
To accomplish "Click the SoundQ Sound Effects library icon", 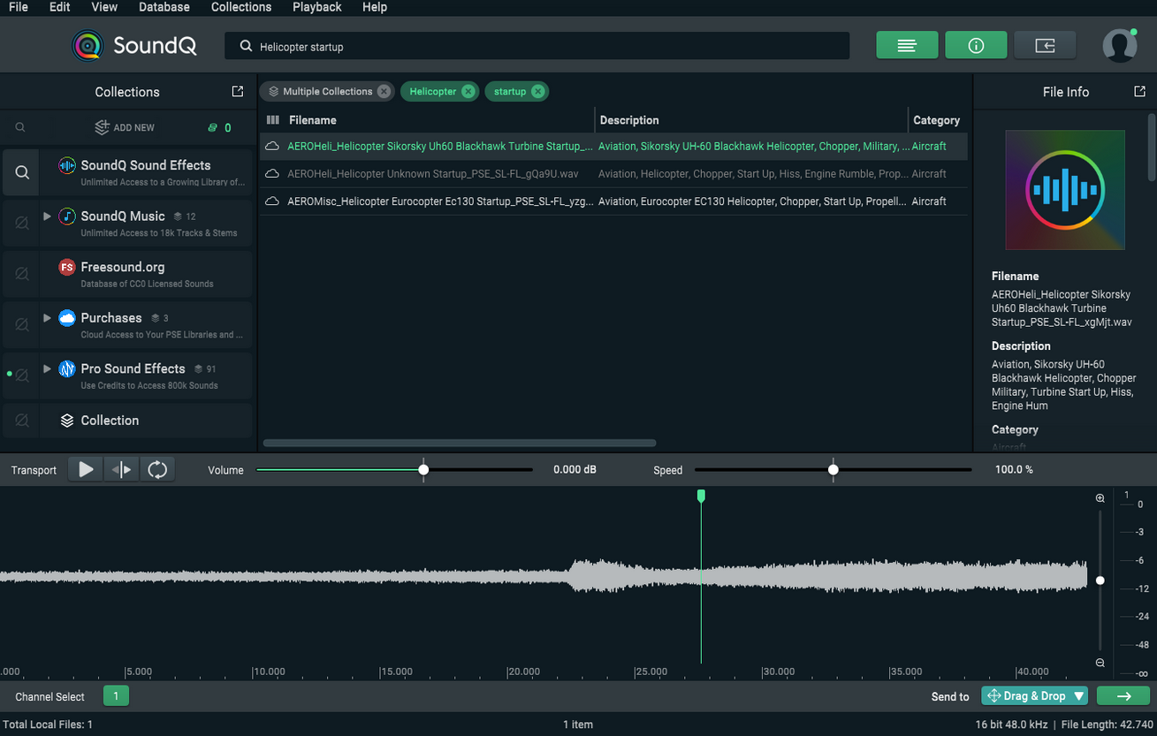I will pos(68,164).
